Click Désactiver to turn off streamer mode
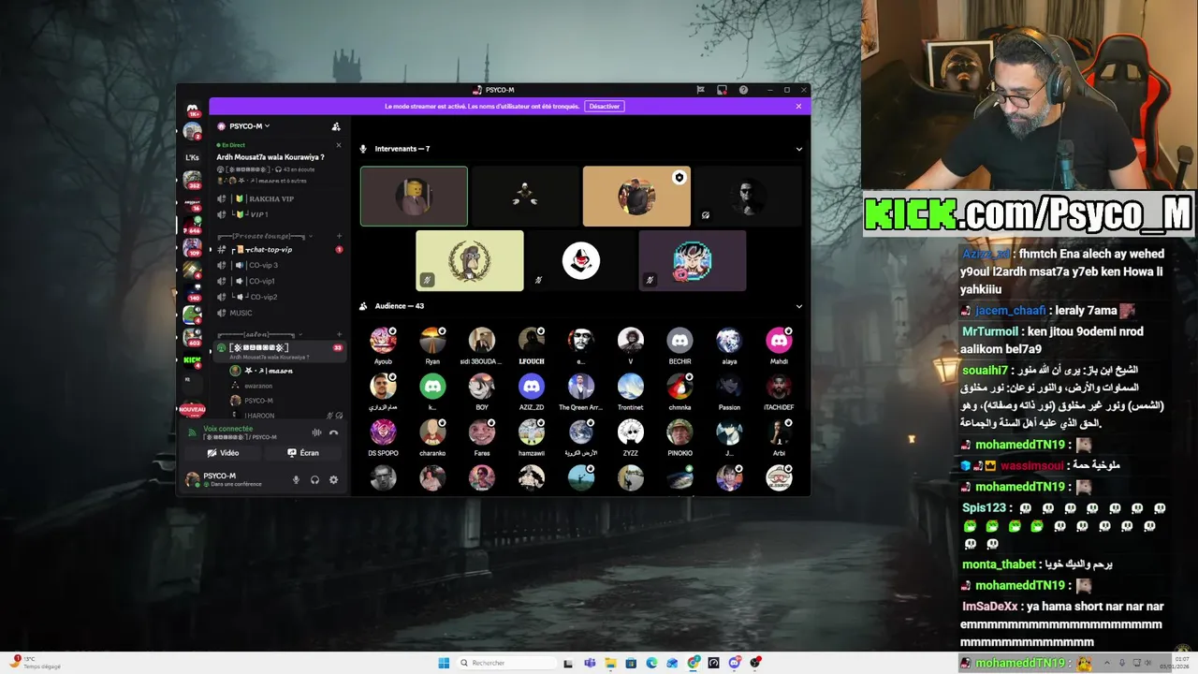This screenshot has height=674, width=1198. tap(605, 107)
